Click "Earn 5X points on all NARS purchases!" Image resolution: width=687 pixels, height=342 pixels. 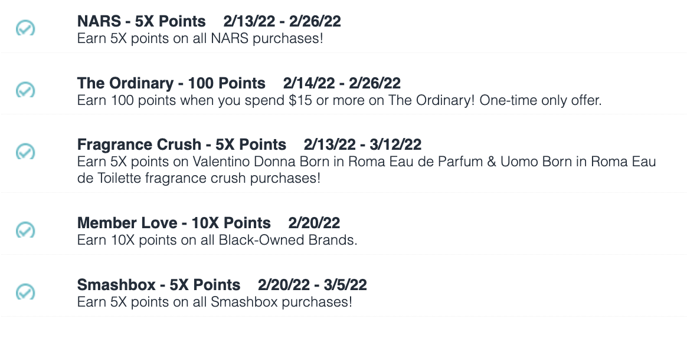click(x=200, y=38)
